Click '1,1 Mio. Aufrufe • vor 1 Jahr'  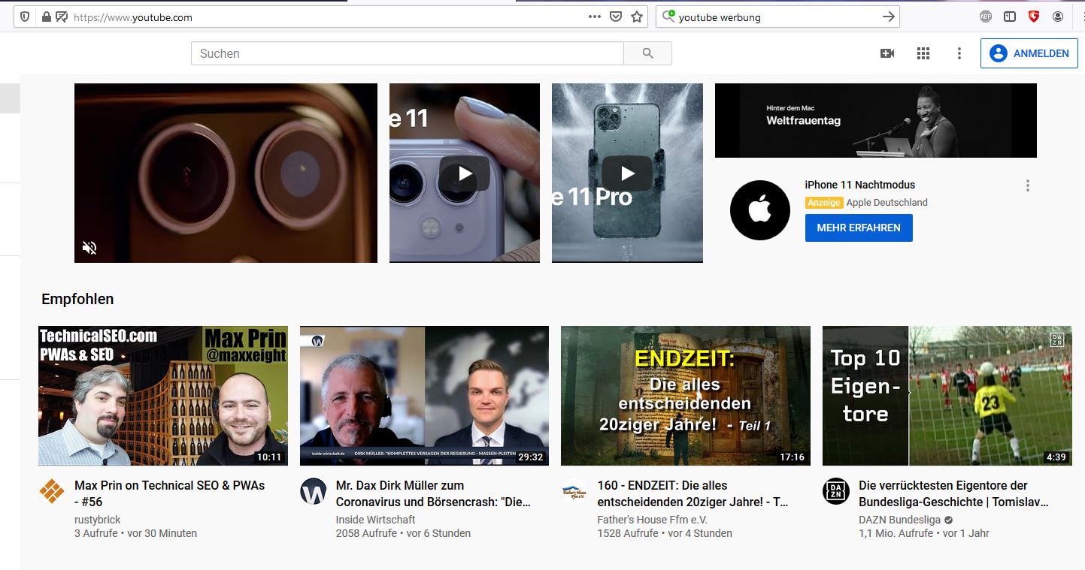click(x=924, y=533)
